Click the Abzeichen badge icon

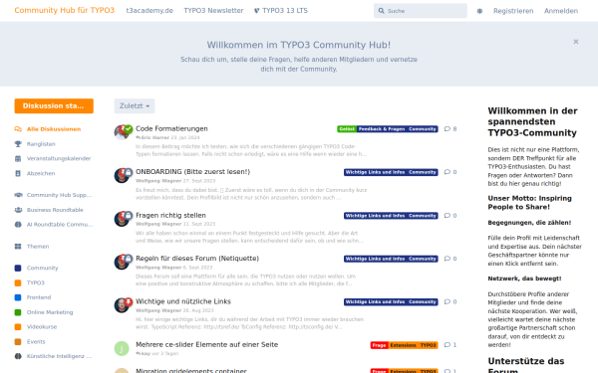[x=18, y=173]
